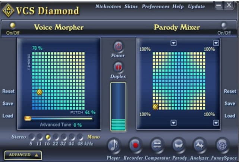239x162 pixels.
Task: Select the 48 kHz sample rate
Action: point(80,137)
